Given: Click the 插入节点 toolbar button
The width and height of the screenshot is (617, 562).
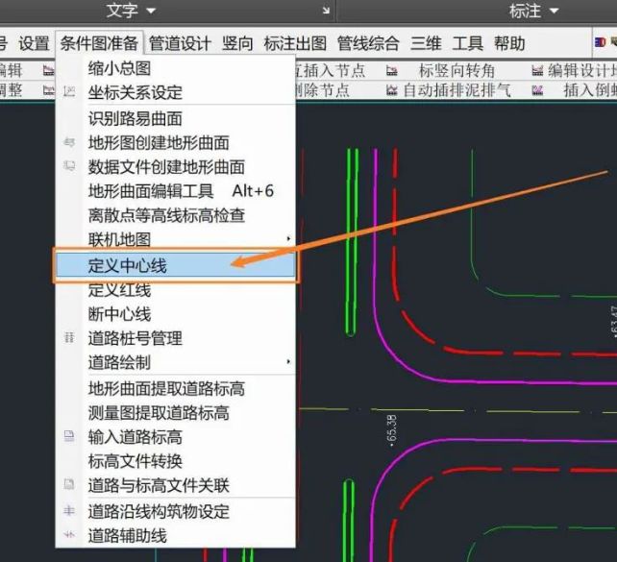Looking at the screenshot, I should (x=331, y=71).
